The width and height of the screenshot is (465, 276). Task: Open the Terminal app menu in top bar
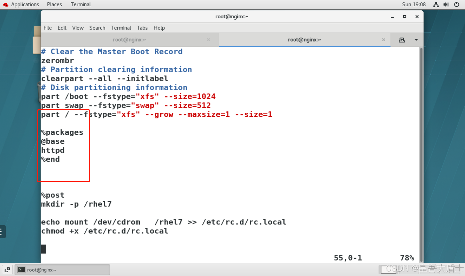point(81,4)
